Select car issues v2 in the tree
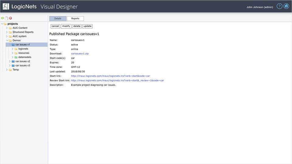 23,61
